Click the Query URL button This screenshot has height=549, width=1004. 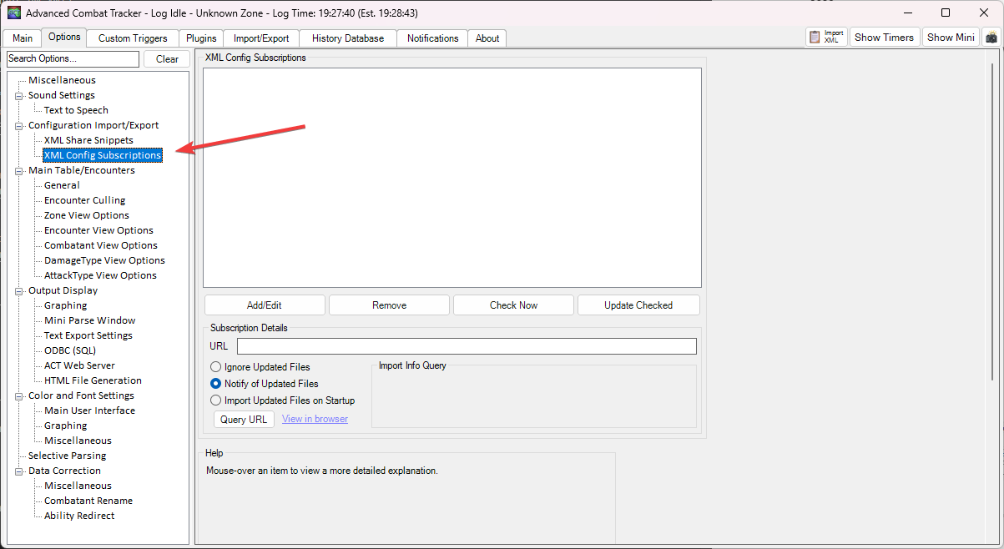coord(245,420)
